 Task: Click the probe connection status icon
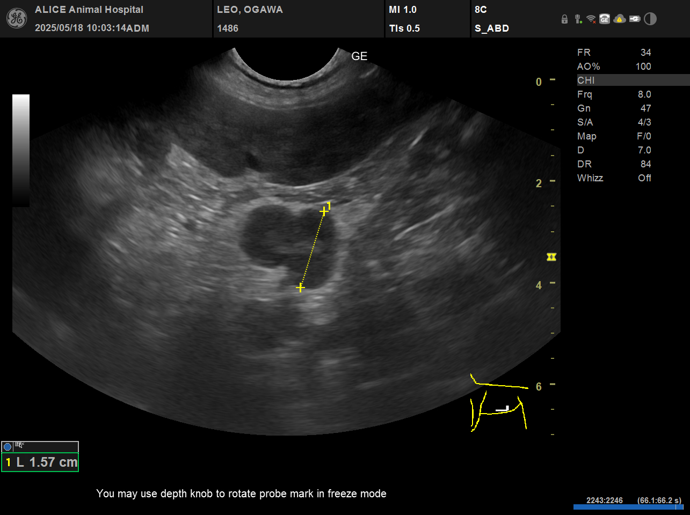point(578,19)
